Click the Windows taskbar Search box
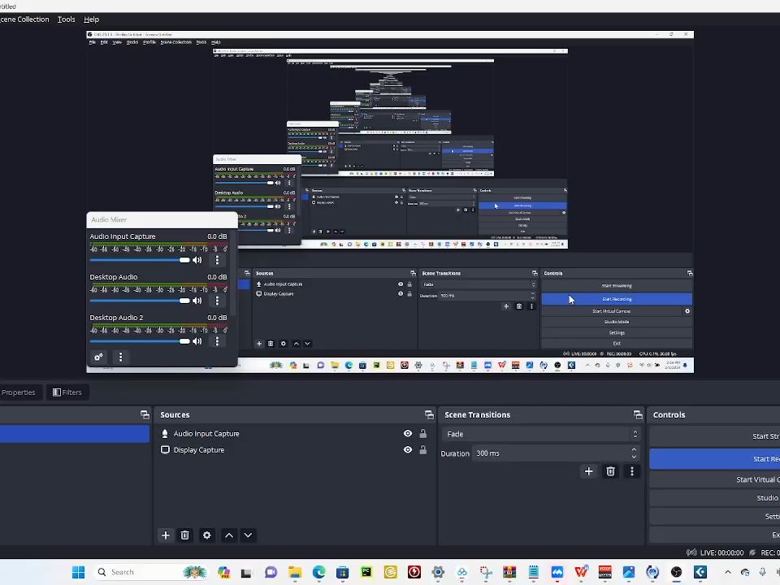 149,572
